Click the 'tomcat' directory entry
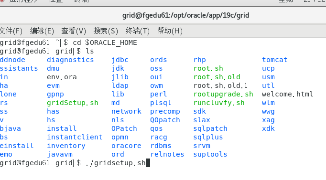 275,60
